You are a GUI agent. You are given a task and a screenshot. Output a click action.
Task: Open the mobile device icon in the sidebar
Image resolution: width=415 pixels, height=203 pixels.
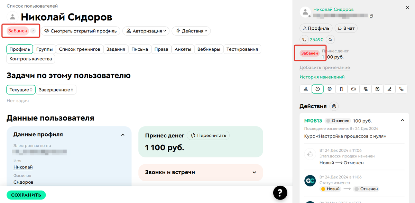pos(341,89)
